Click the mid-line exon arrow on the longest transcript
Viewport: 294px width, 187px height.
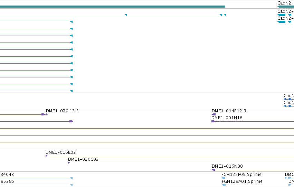tap(126, 15)
